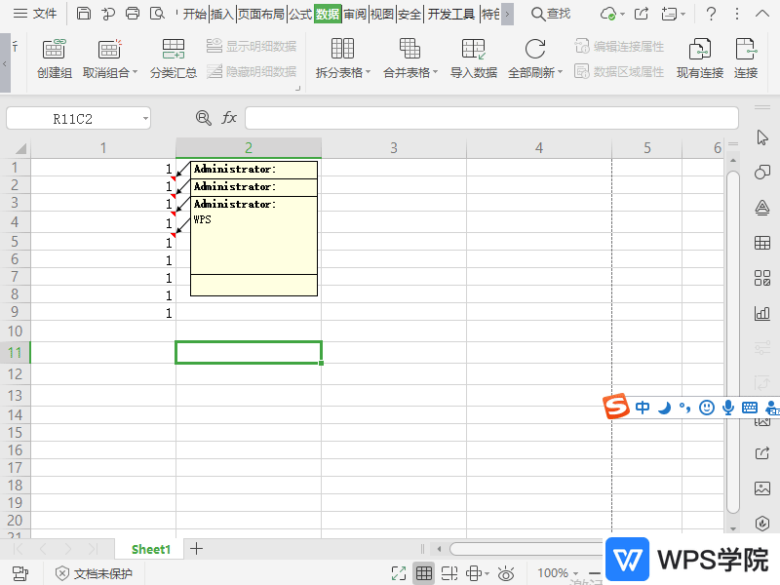This screenshot has height=585, width=780.
Task: Collapse the ribbon with the chevron
Action: (762, 14)
